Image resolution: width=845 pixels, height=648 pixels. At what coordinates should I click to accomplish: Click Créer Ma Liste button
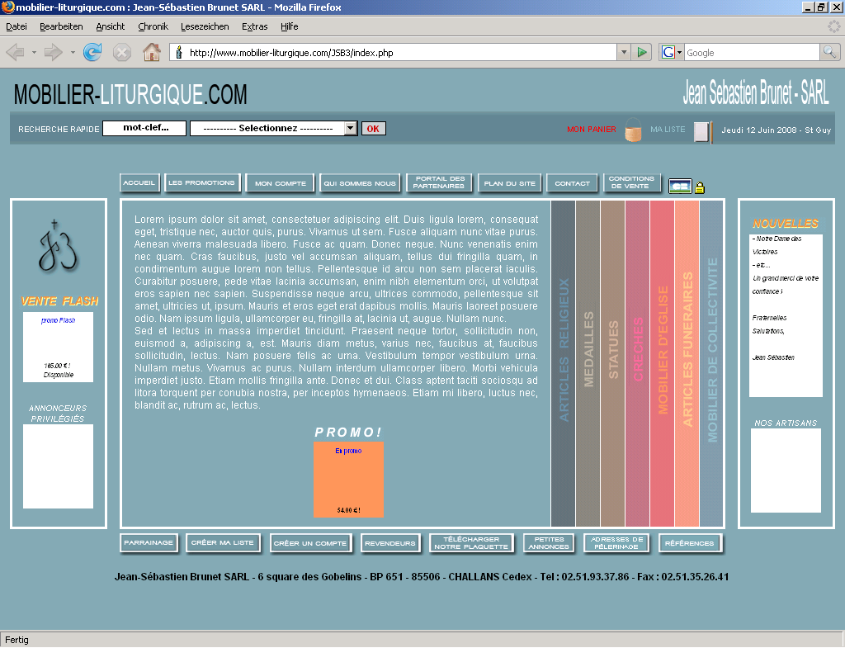[223, 543]
